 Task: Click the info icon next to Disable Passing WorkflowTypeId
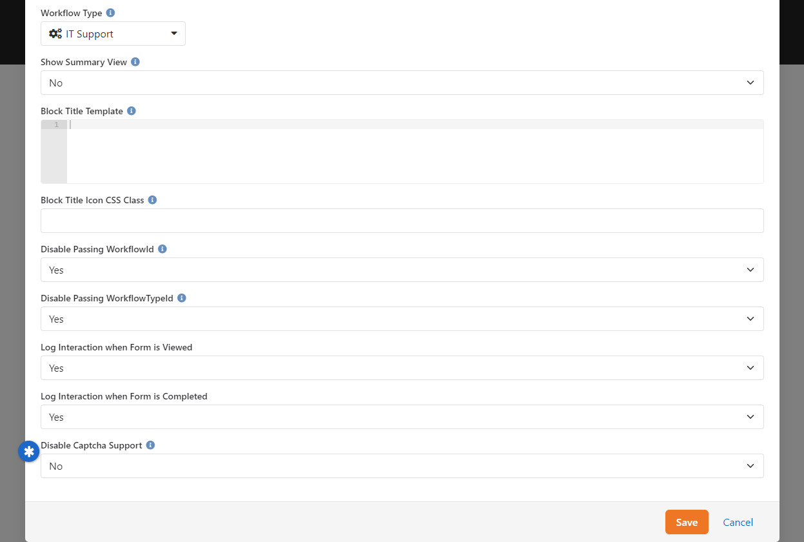[182, 298]
